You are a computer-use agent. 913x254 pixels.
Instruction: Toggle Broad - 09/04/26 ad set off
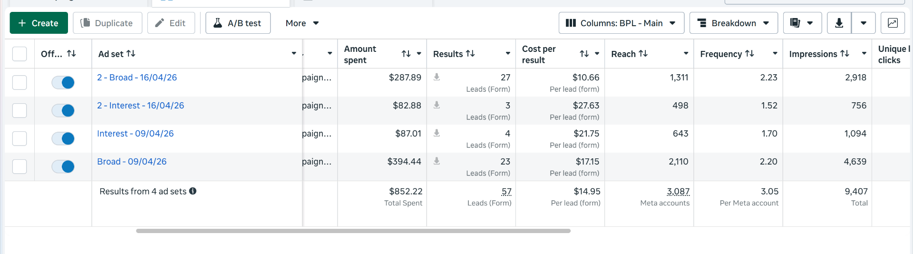click(63, 166)
